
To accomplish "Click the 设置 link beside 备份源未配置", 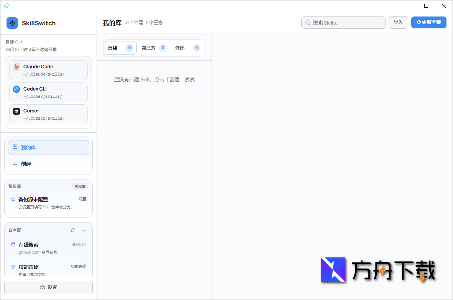I will coord(82,199).
